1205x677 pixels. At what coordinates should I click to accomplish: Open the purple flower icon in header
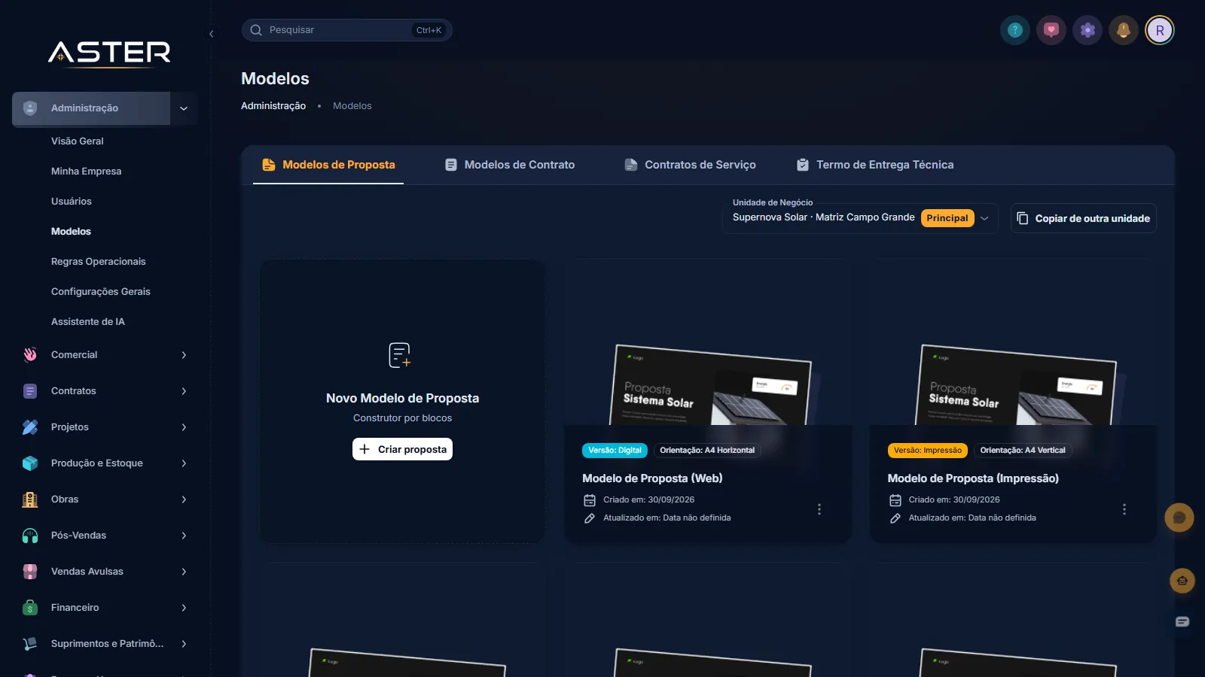click(x=1088, y=30)
